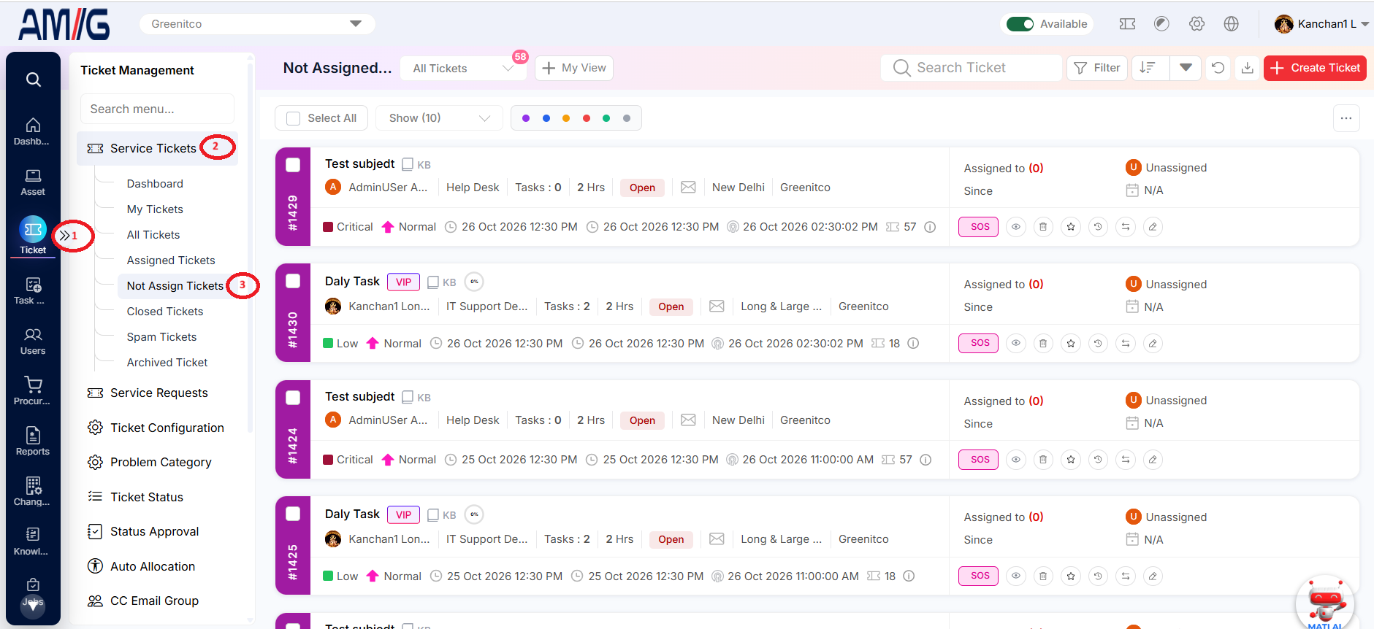Click the globe language icon
Screen dimensions: 1374x629
tap(1232, 24)
